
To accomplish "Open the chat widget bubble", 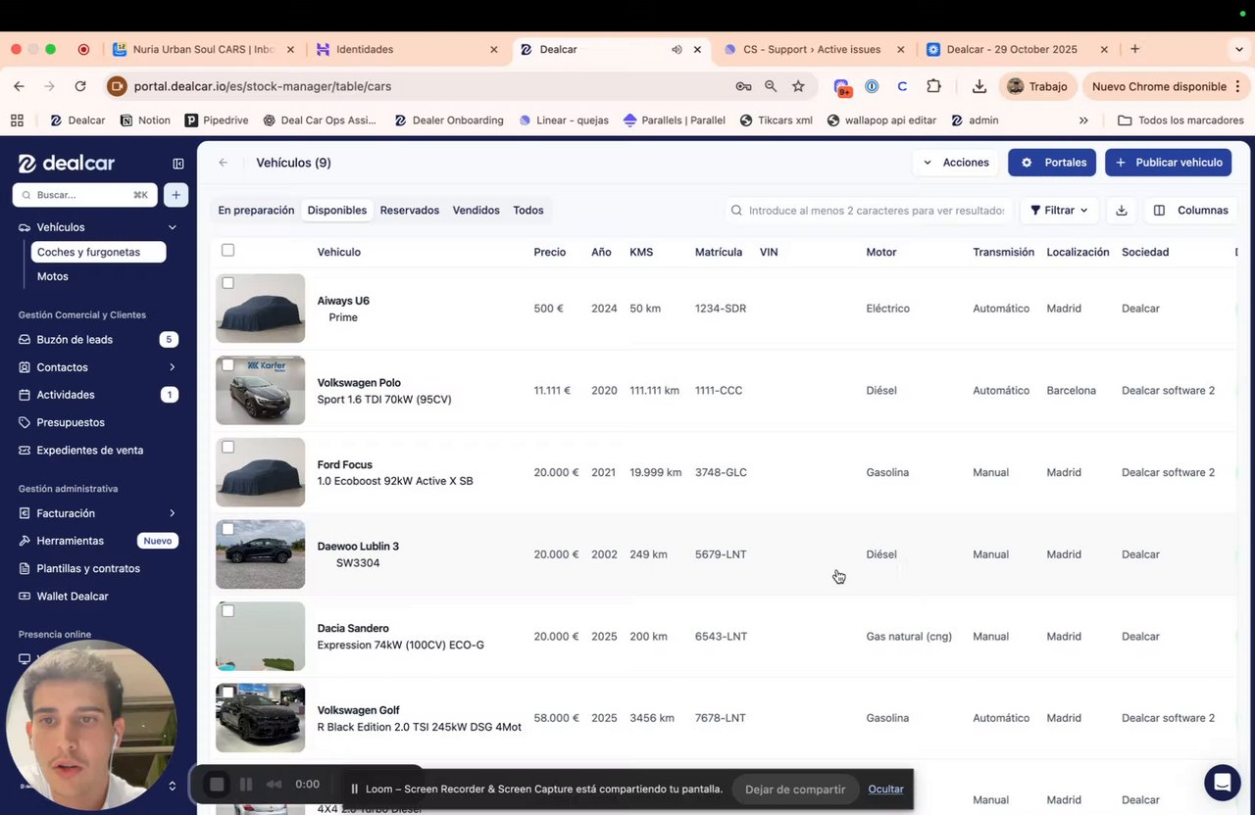I will (x=1222, y=783).
